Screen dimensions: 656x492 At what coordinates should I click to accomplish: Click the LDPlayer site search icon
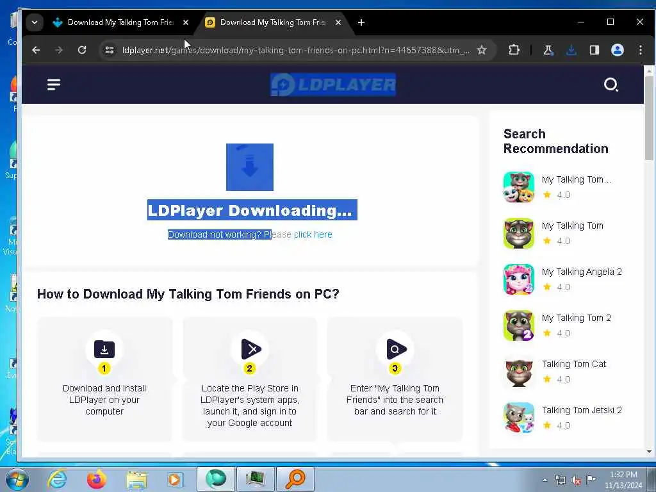click(611, 85)
